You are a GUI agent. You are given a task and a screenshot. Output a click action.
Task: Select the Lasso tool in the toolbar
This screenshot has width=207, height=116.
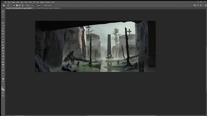tap(3, 20)
